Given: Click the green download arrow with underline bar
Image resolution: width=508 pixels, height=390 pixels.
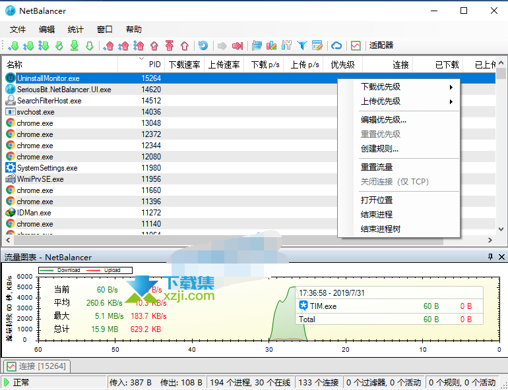Looking at the screenshot, I should click(74, 45).
